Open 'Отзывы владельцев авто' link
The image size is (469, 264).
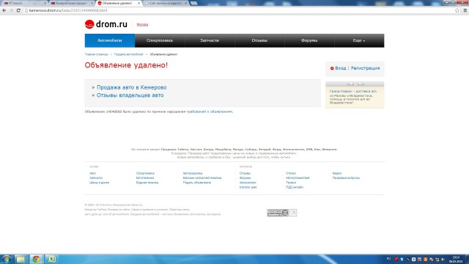point(130,95)
